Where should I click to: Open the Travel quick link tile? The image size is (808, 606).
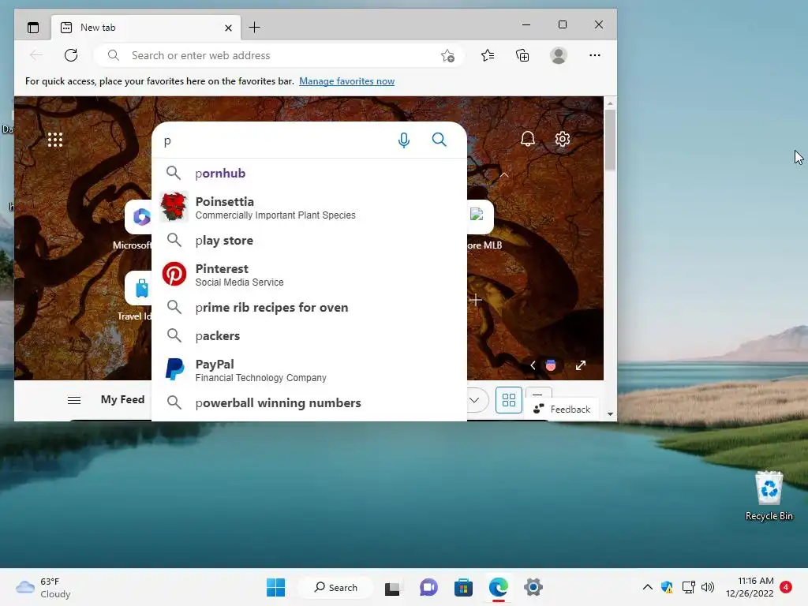138,288
